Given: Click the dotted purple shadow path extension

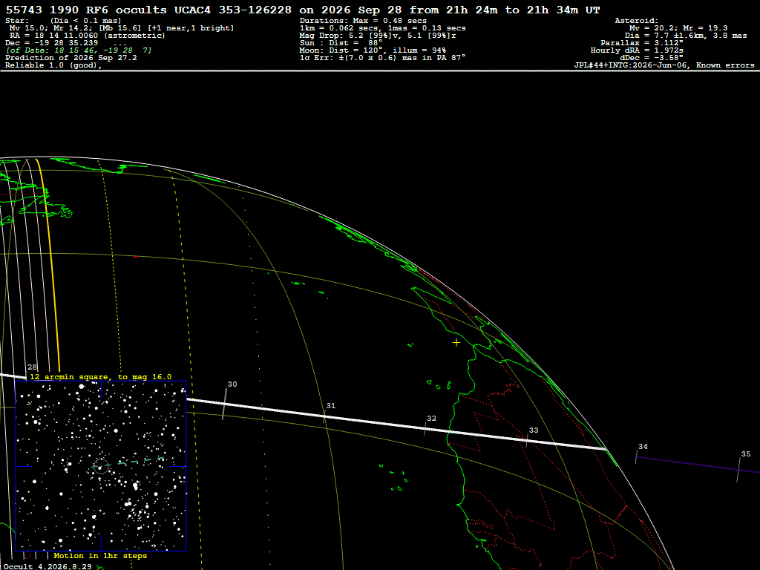Looking at the screenshot, I should point(698,465).
